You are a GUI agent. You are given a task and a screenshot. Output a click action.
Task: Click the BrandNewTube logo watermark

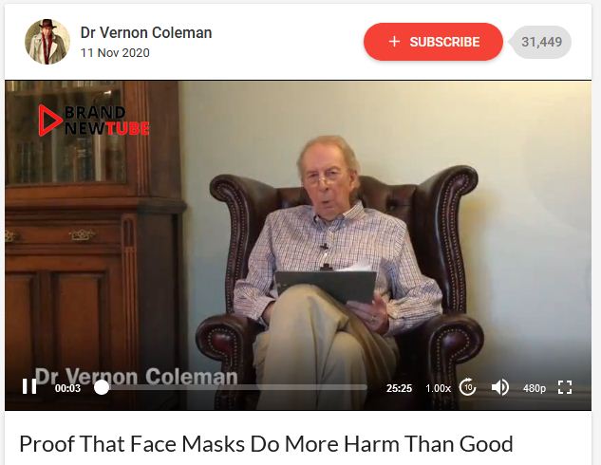click(x=94, y=121)
